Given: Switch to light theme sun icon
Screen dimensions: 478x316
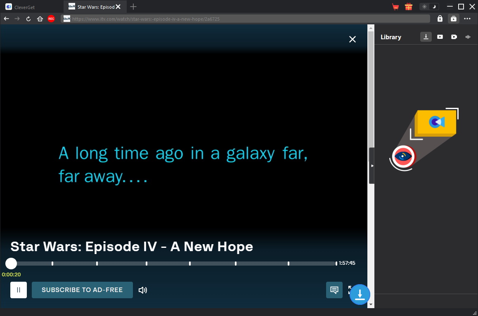Looking at the screenshot, I should 425,7.
